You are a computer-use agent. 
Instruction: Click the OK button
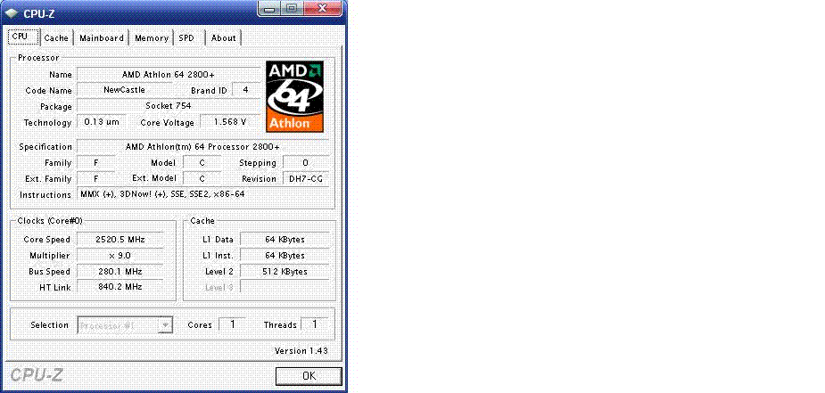[x=309, y=376]
